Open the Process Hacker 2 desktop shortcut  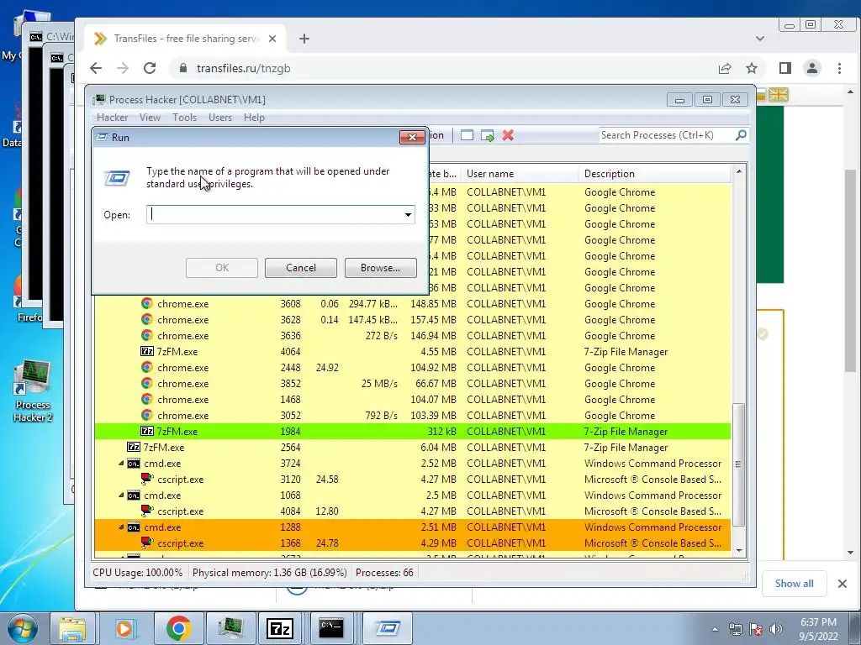(33, 391)
